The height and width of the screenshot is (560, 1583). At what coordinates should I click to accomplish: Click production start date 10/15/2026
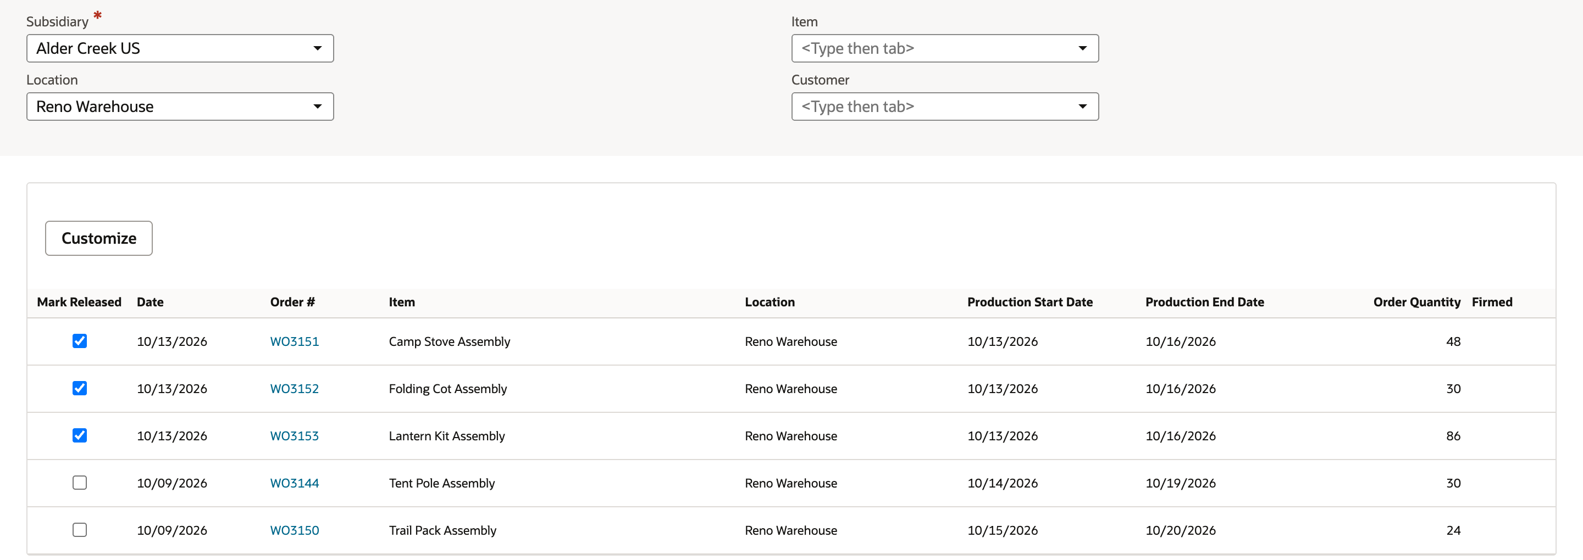coord(1002,530)
